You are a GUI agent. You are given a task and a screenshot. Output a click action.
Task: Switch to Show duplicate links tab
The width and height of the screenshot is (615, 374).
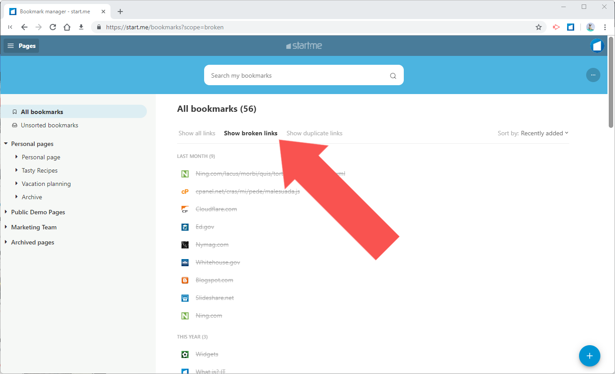click(x=315, y=133)
